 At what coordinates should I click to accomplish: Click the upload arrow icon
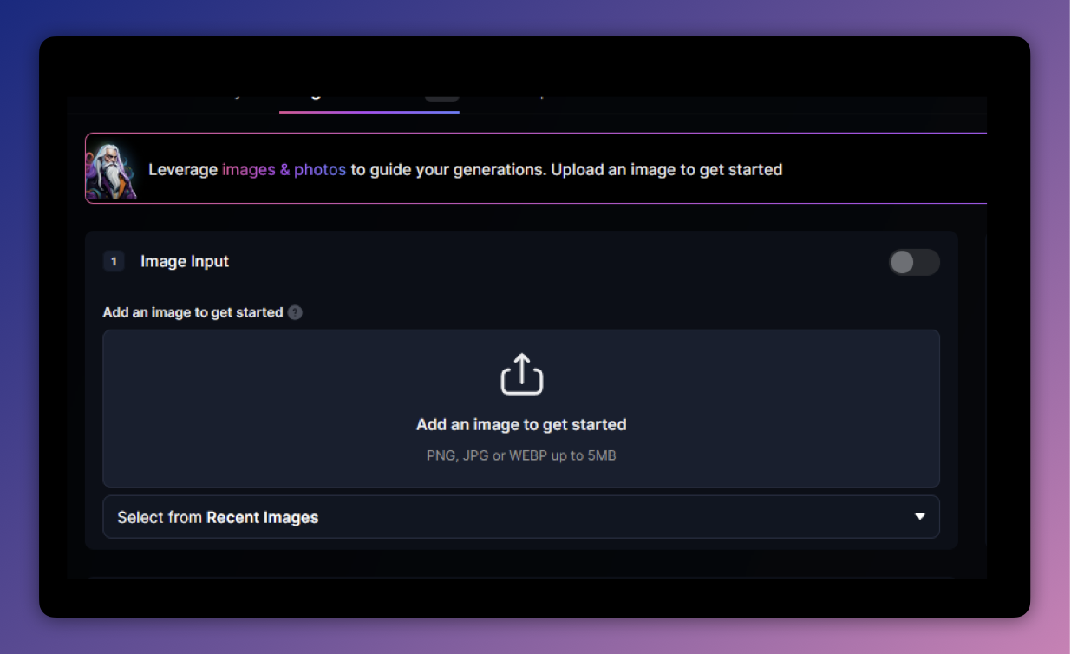(x=521, y=375)
